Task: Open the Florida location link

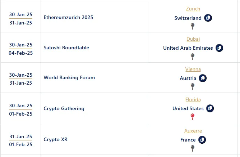Action: click(193, 99)
